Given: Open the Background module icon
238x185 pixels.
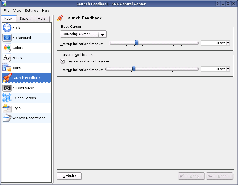Looking at the screenshot, I should pos(7,38).
